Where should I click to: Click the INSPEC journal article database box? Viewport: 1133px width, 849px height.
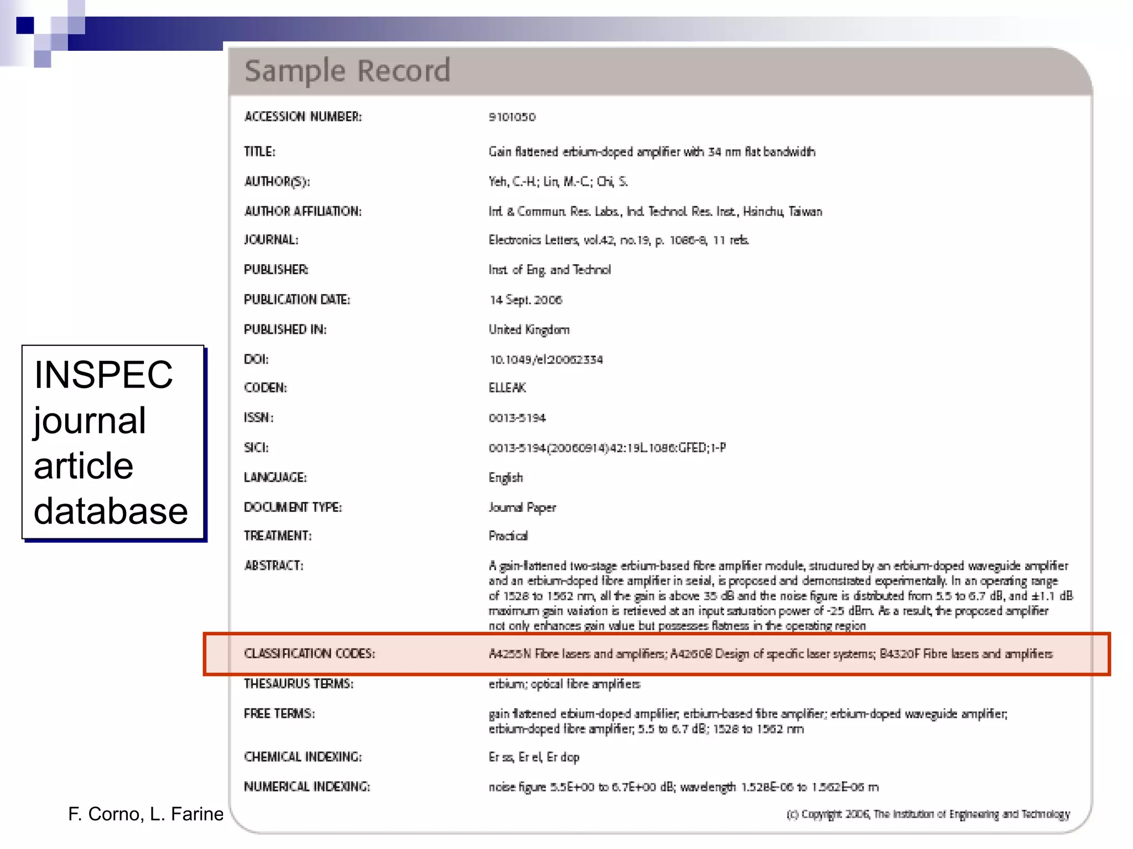pos(113,443)
